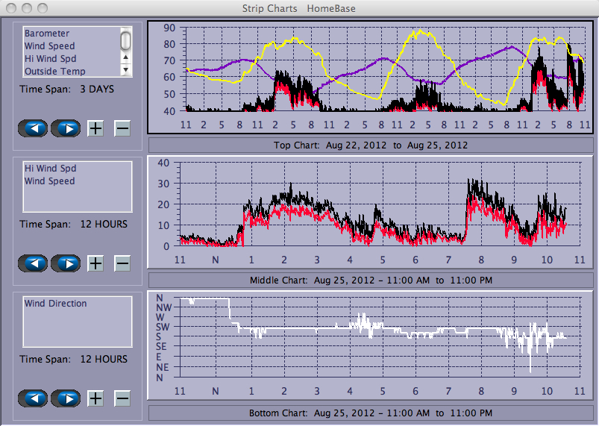Click the bottom chart's left arrow button

point(33,398)
